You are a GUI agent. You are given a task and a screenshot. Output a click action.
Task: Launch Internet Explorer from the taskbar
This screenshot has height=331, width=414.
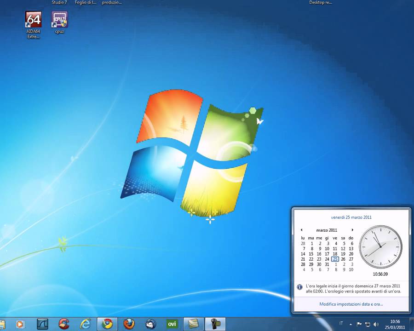(x=86, y=324)
